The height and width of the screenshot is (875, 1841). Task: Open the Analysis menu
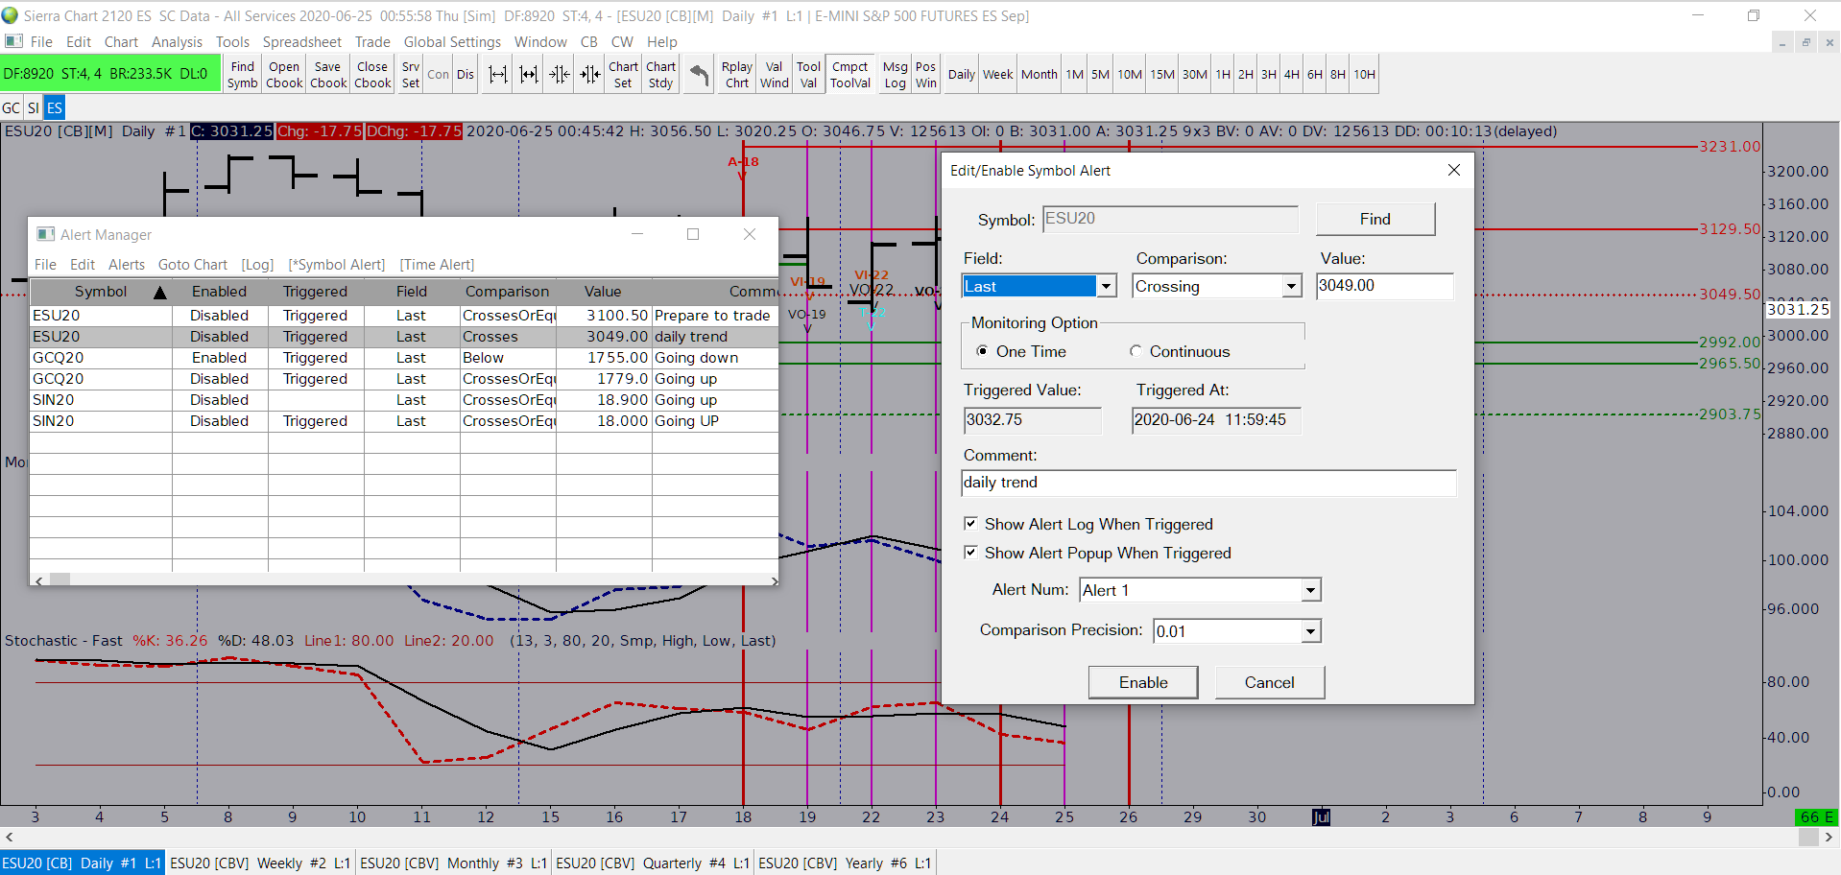(177, 42)
